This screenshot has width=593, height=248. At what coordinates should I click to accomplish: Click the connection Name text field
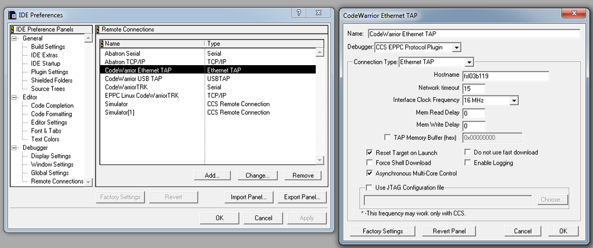(x=474, y=34)
